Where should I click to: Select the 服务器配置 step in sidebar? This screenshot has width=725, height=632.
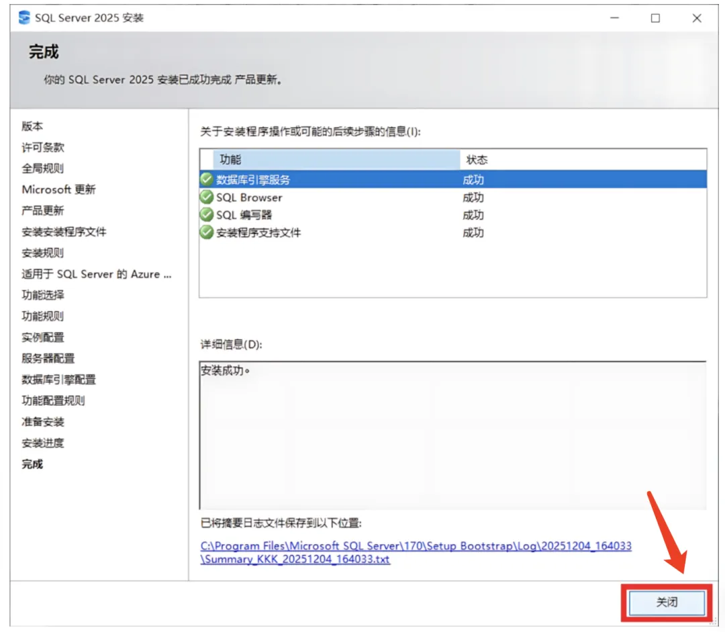(x=48, y=358)
